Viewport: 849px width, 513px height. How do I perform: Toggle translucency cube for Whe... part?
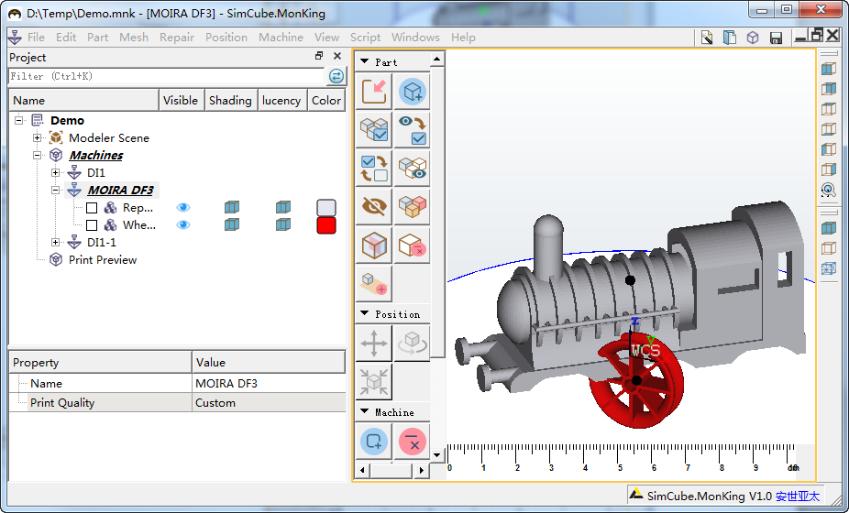point(282,224)
